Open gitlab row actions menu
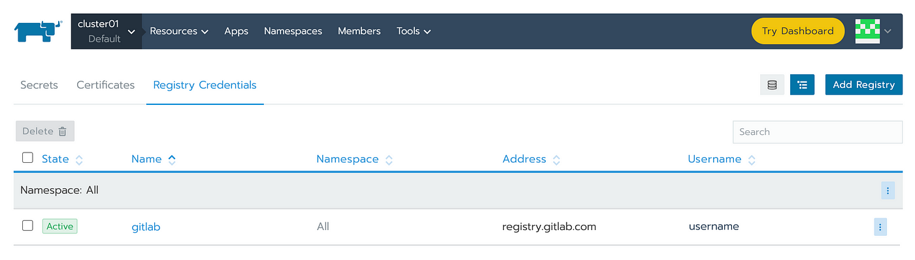Image resolution: width=915 pixels, height=260 pixels. click(880, 227)
